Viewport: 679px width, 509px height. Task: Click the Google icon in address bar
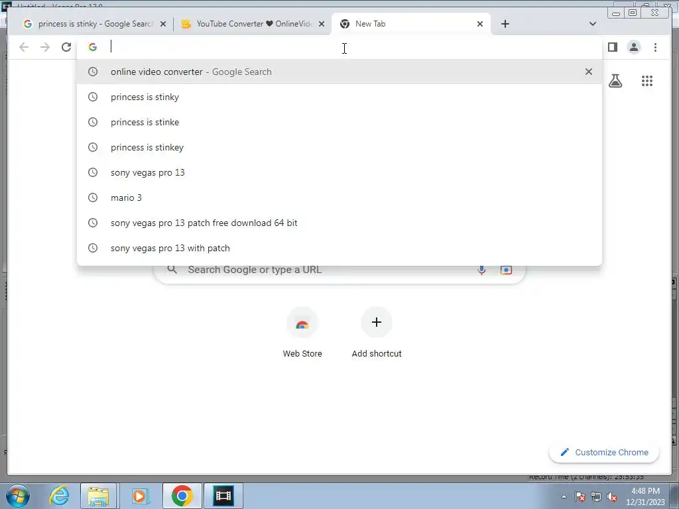pos(93,47)
